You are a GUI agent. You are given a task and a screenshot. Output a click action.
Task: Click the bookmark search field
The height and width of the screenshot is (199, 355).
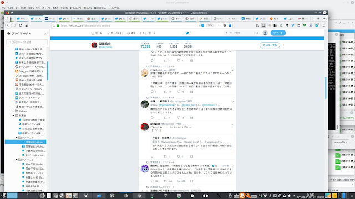27,42
